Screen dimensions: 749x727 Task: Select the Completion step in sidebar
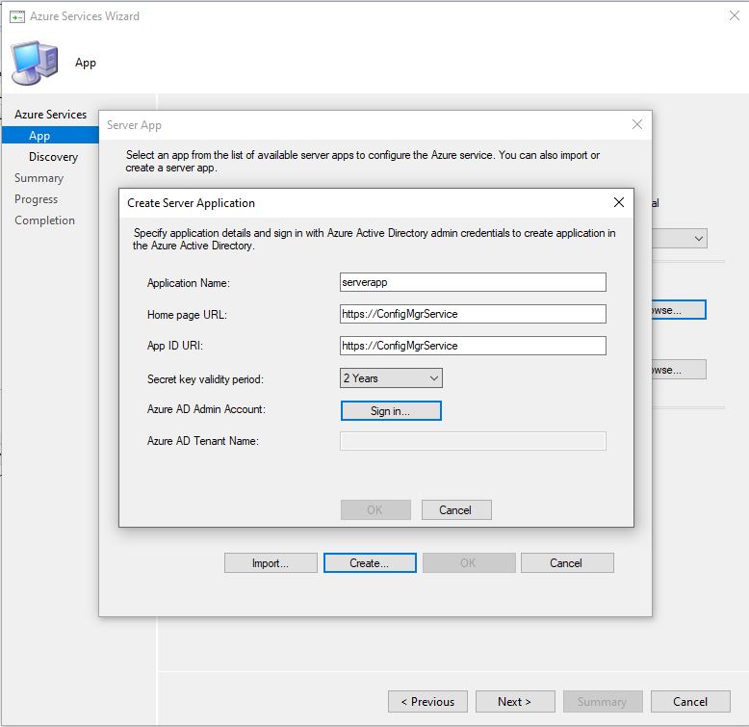(44, 221)
